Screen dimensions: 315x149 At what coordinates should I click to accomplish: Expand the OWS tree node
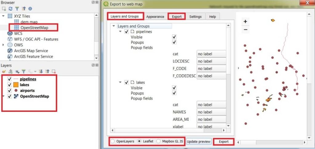pos(3,45)
